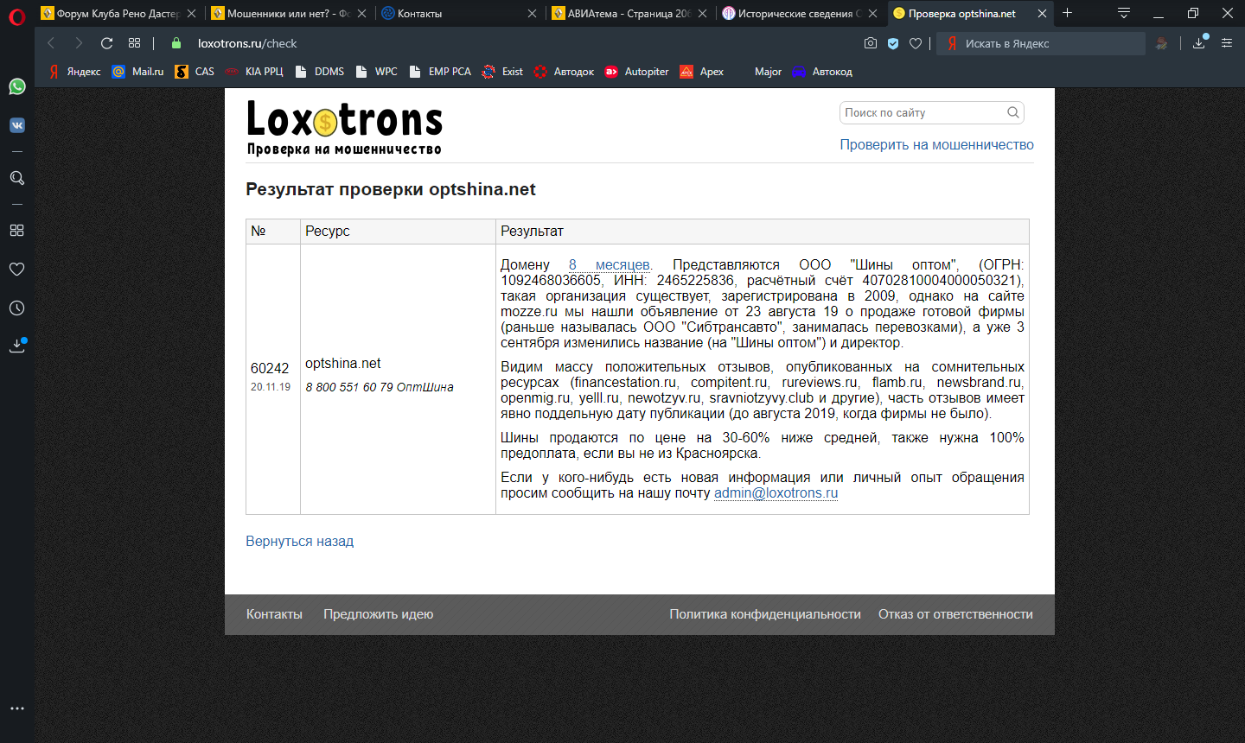
Task: Open the History clock icon in sidebar
Action: 16,308
